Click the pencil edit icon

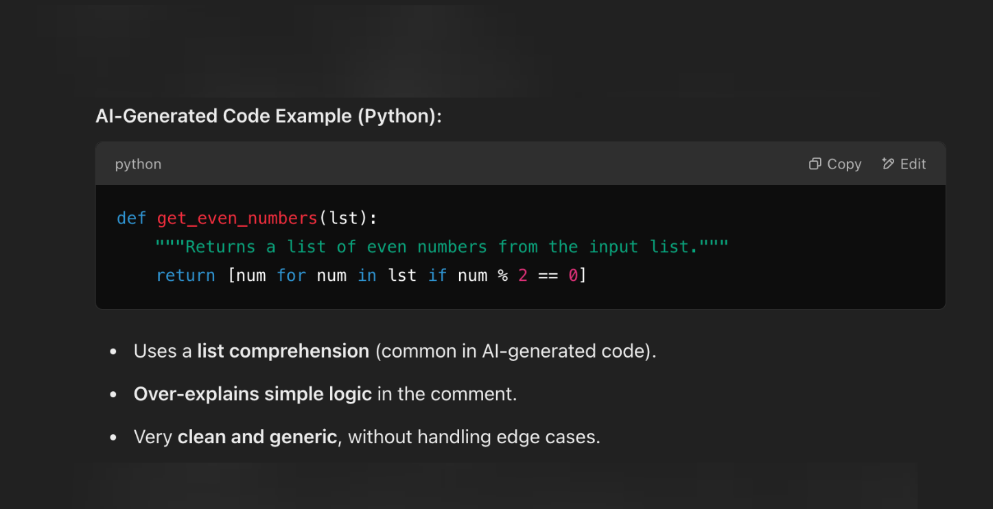888,164
